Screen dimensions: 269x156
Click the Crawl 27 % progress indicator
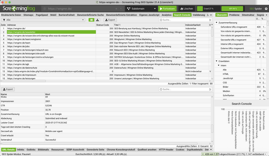coord(208,9)
